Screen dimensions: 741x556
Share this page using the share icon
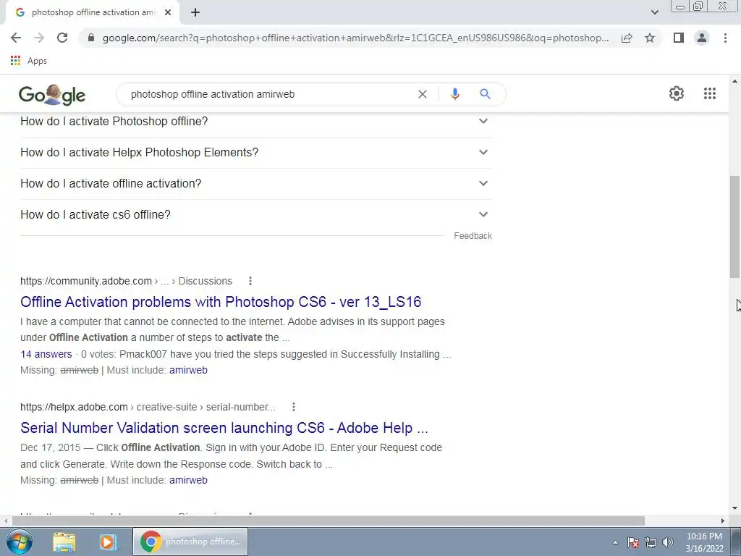point(627,38)
